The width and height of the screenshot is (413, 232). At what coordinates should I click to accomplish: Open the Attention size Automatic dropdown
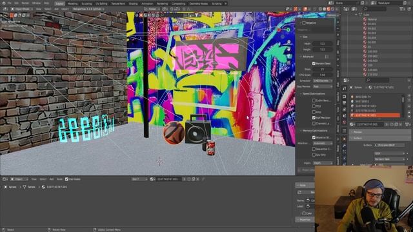tap(323, 143)
